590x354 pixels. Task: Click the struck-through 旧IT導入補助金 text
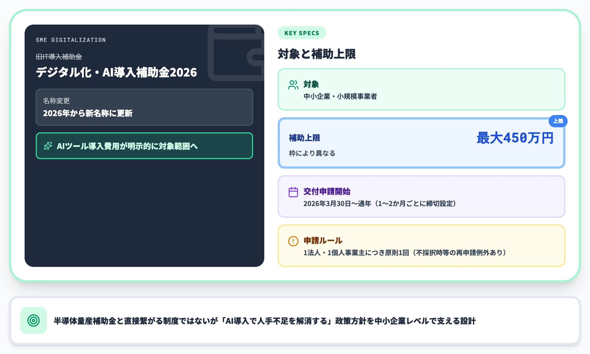point(59,57)
